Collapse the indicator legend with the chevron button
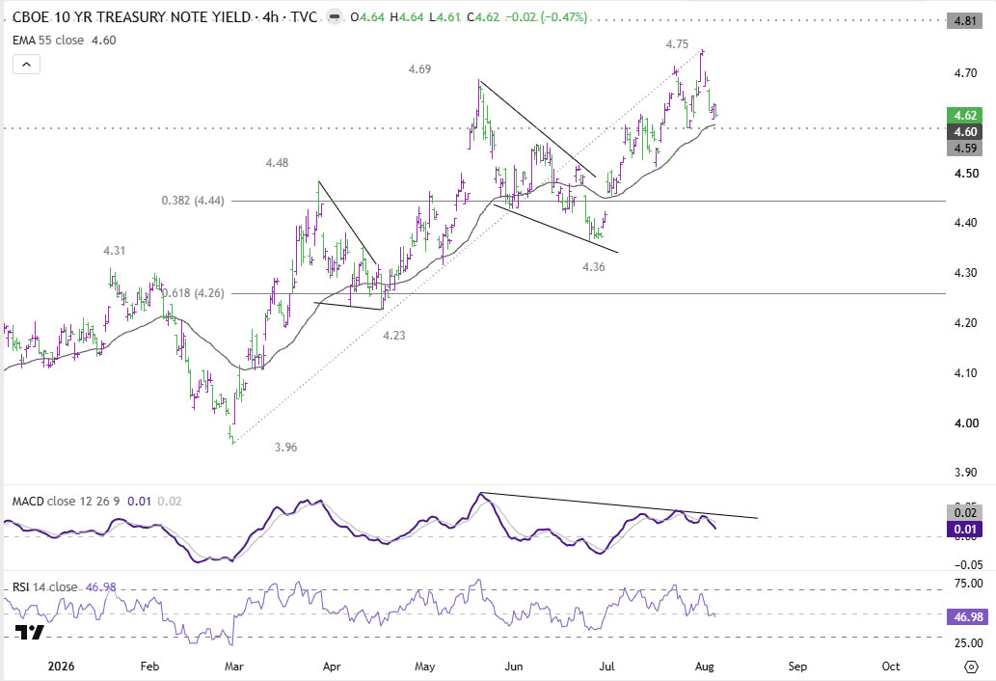This screenshot has height=681, width=996. [x=26, y=65]
